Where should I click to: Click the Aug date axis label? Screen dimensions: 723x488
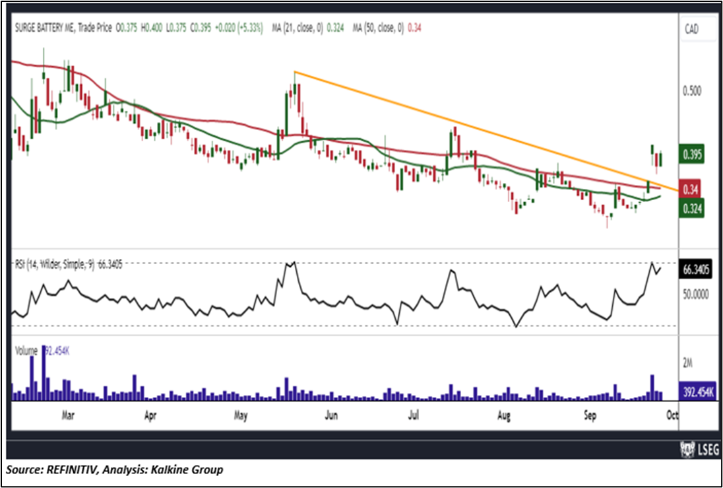(x=505, y=416)
